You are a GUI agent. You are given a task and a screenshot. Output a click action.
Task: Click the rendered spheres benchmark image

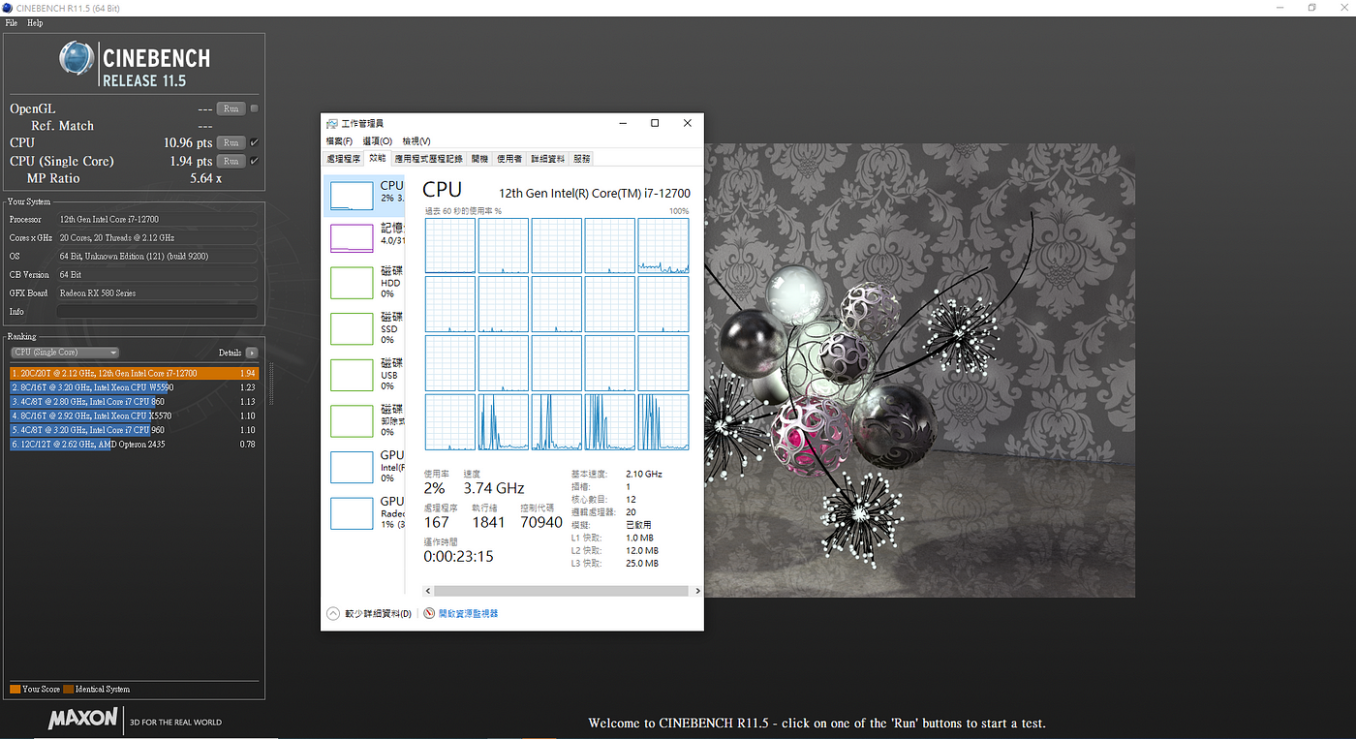(x=919, y=370)
